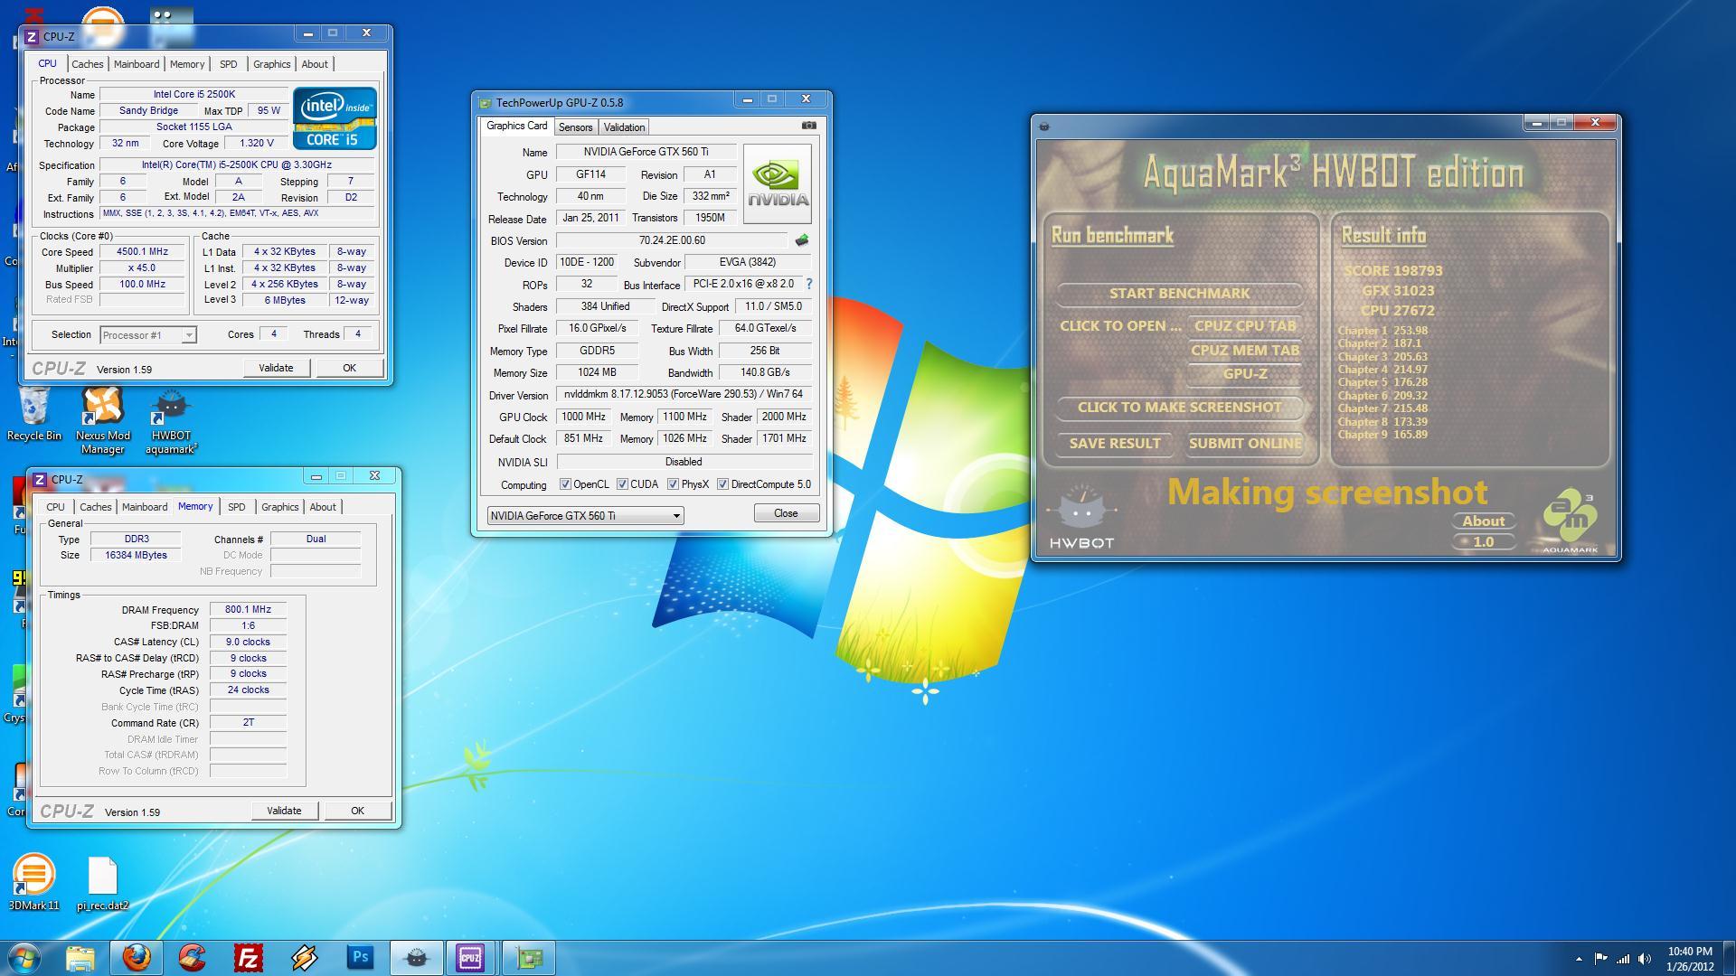Click Close button in GPU-Z
This screenshot has width=1736, height=976.
(x=786, y=513)
